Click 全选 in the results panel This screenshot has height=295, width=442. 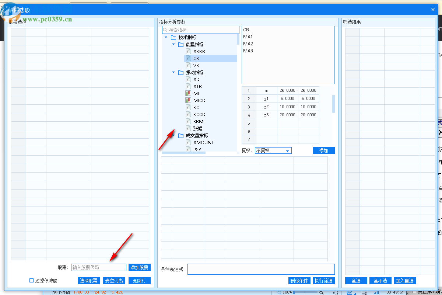pos(356,281)
